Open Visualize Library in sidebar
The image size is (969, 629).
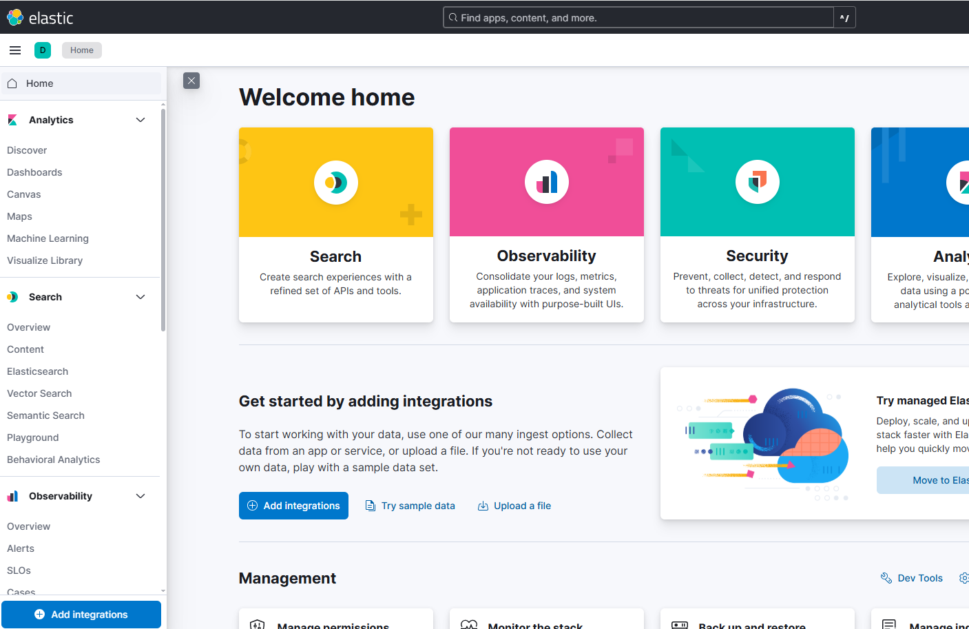pos(45,260)
